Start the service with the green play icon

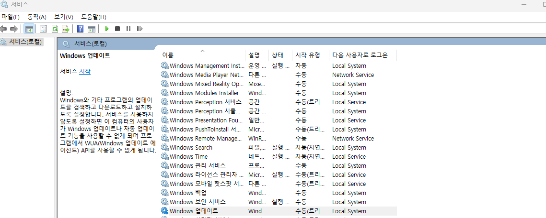click(107, 29)
